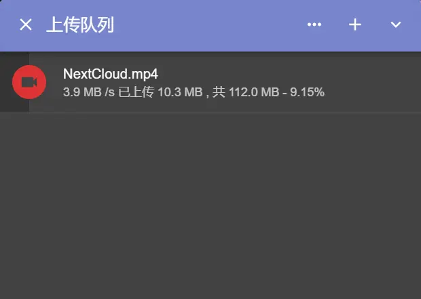Open the three-dot more options menu

coord(314,24)
